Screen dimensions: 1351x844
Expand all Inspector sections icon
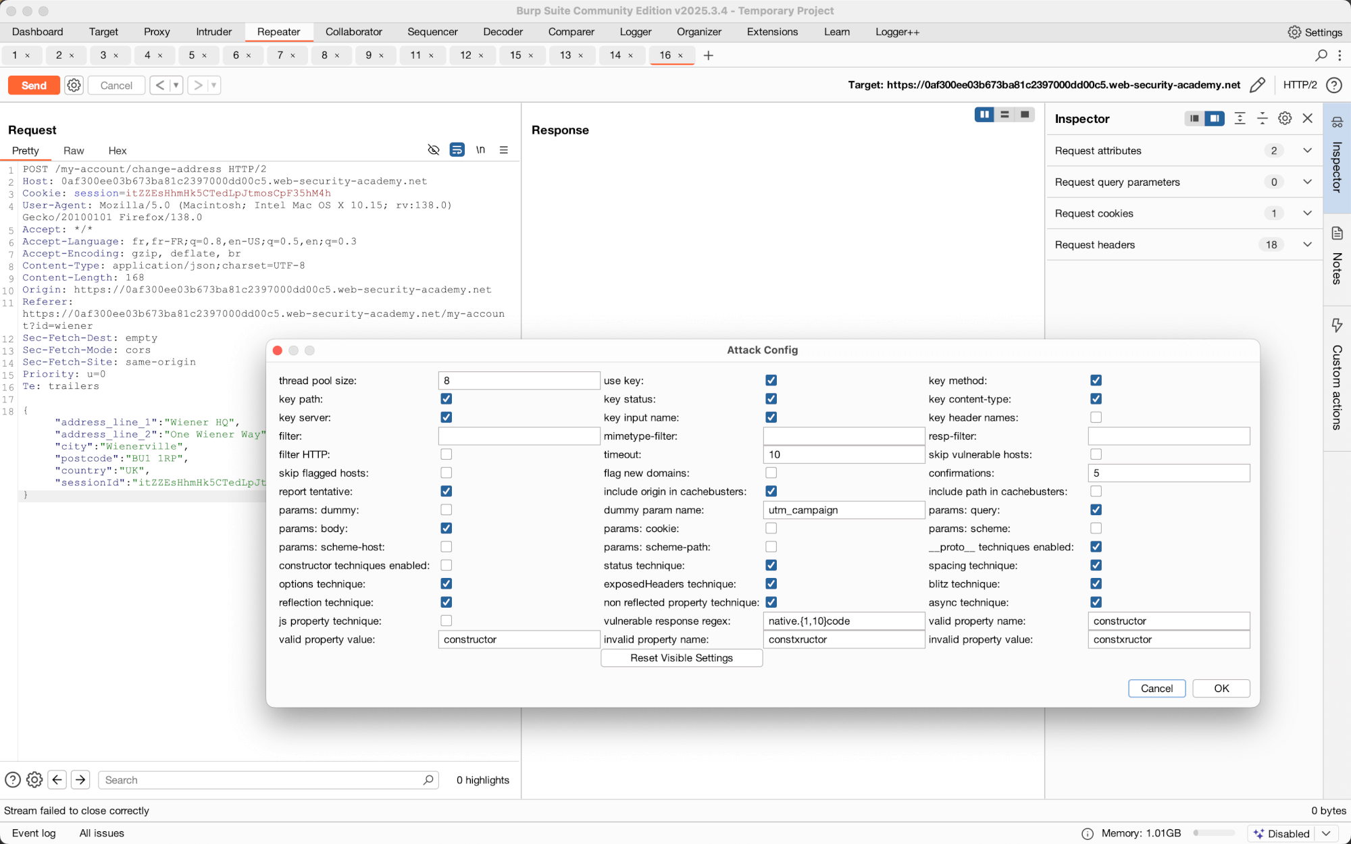point(1240,119)
